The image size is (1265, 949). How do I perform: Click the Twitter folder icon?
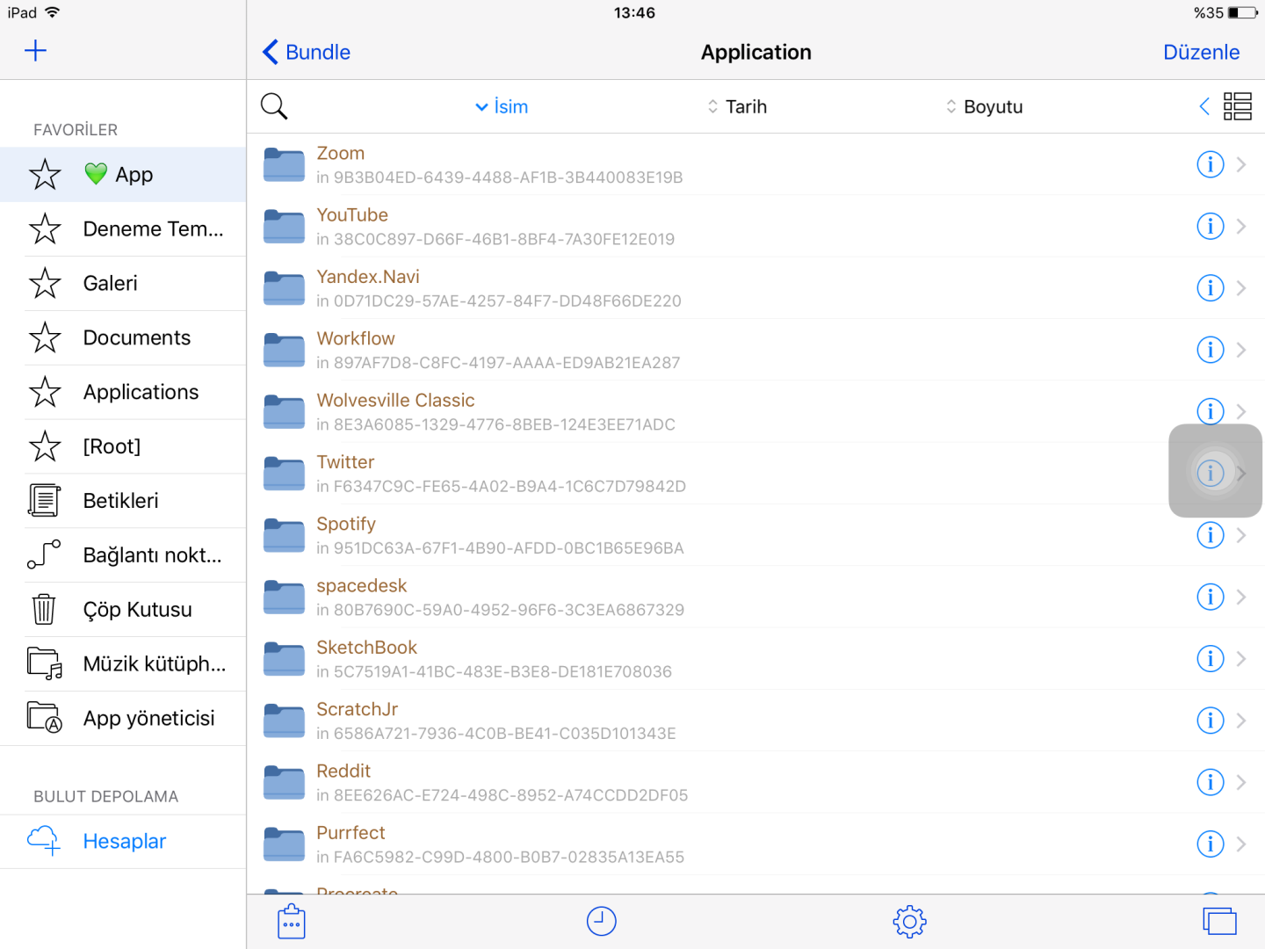tap(284, 474)
